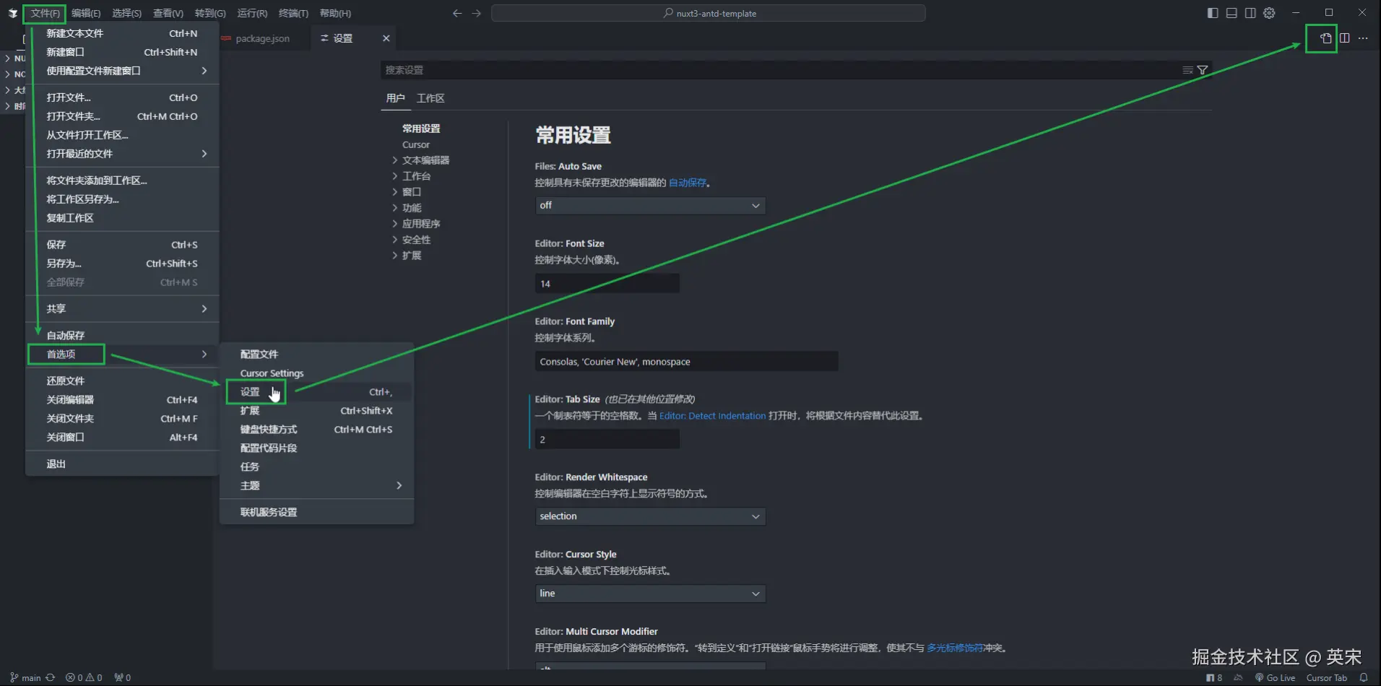
Task: Open the 终端(T) menu
Action: pyautogui.click(x=293, y=13)
